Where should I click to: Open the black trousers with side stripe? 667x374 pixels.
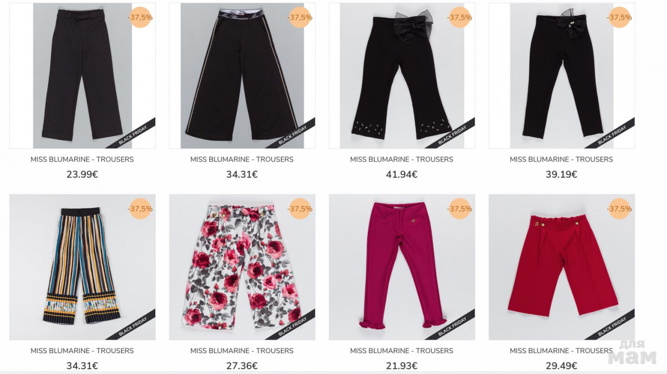pyautogui.click(x=242, y=76)
